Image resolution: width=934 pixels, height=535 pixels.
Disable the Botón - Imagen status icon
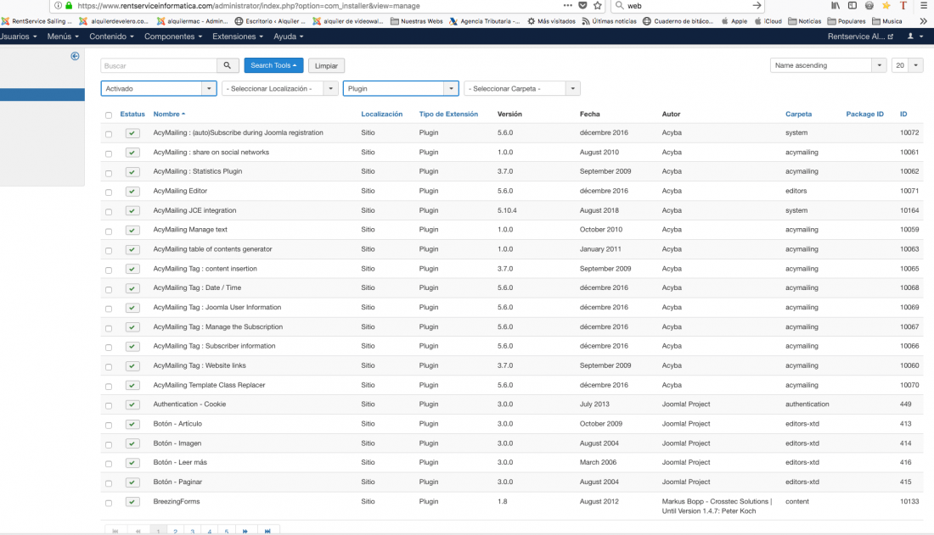[x=132, y=443]
